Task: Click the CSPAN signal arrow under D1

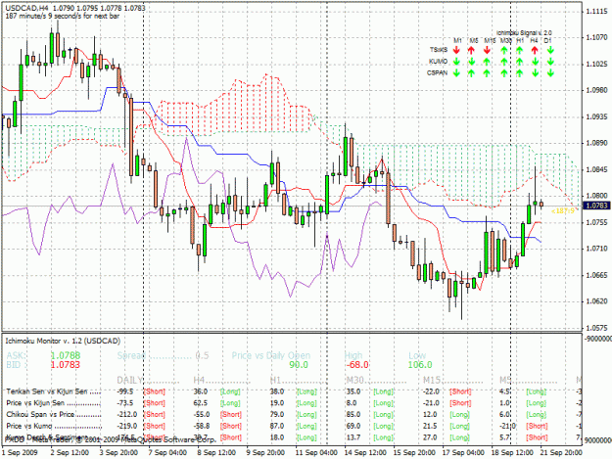Action: tap(550, 73)
